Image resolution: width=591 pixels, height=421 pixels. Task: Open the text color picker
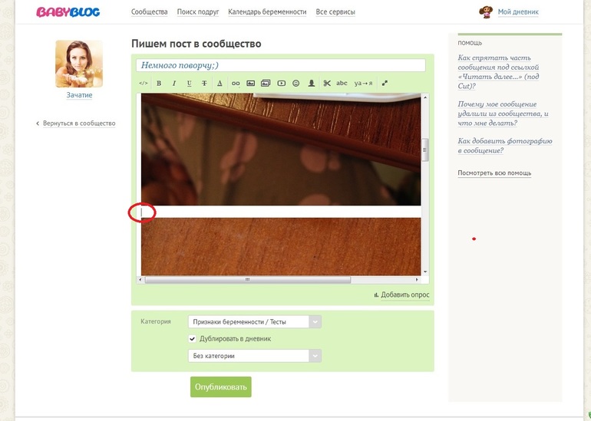[x=220, y=84]
